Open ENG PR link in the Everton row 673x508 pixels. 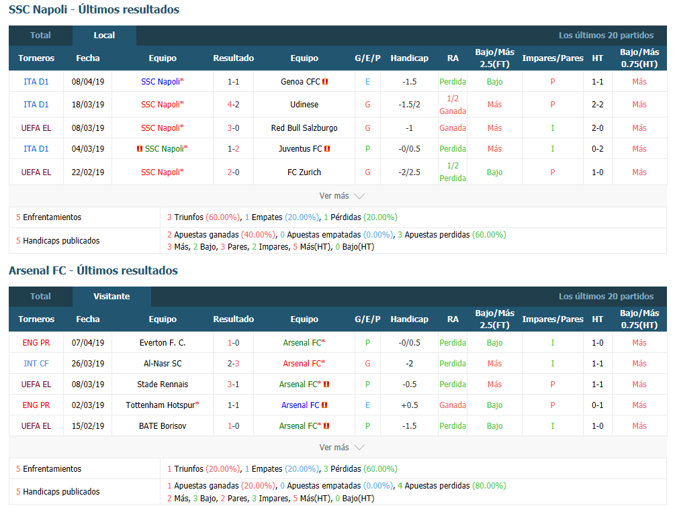[x=36, y=343]
